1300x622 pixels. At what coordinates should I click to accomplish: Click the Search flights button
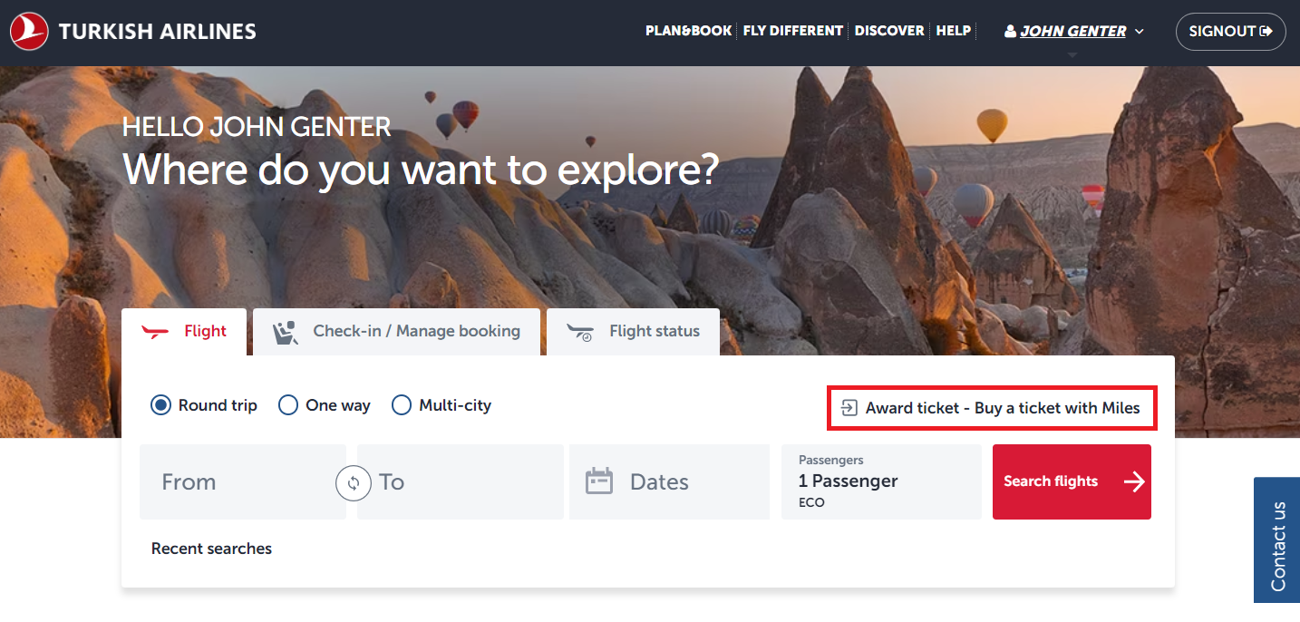click(x=1072, y=481)
